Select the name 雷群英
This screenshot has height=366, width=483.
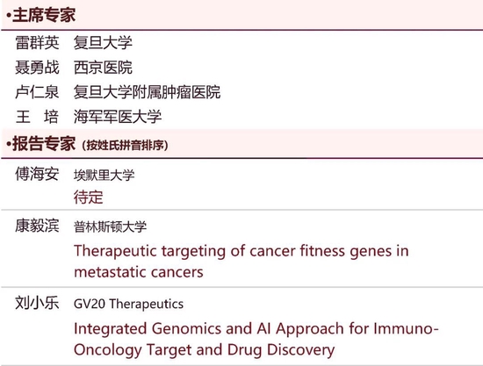click(37, 42)
